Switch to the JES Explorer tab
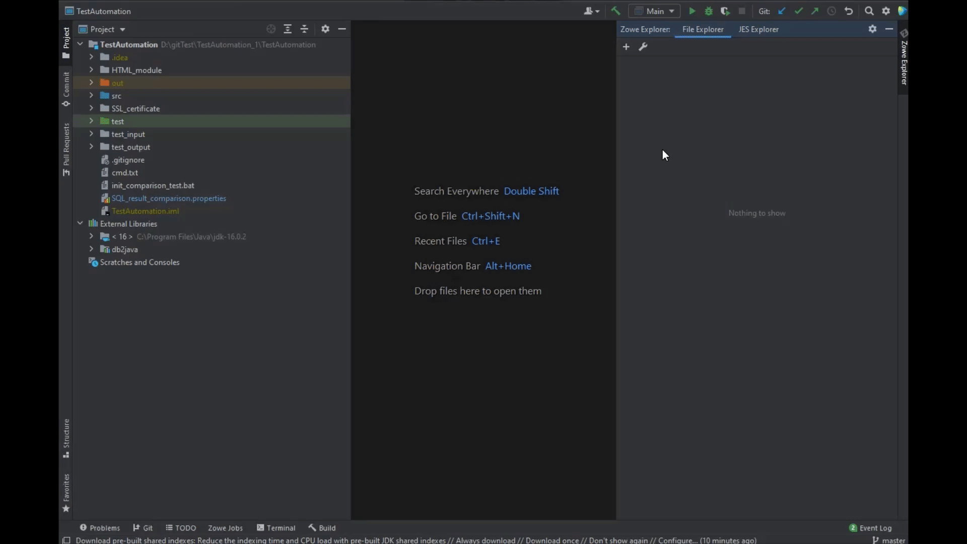This screenshot has width=967, height=544. coord(758,29)
